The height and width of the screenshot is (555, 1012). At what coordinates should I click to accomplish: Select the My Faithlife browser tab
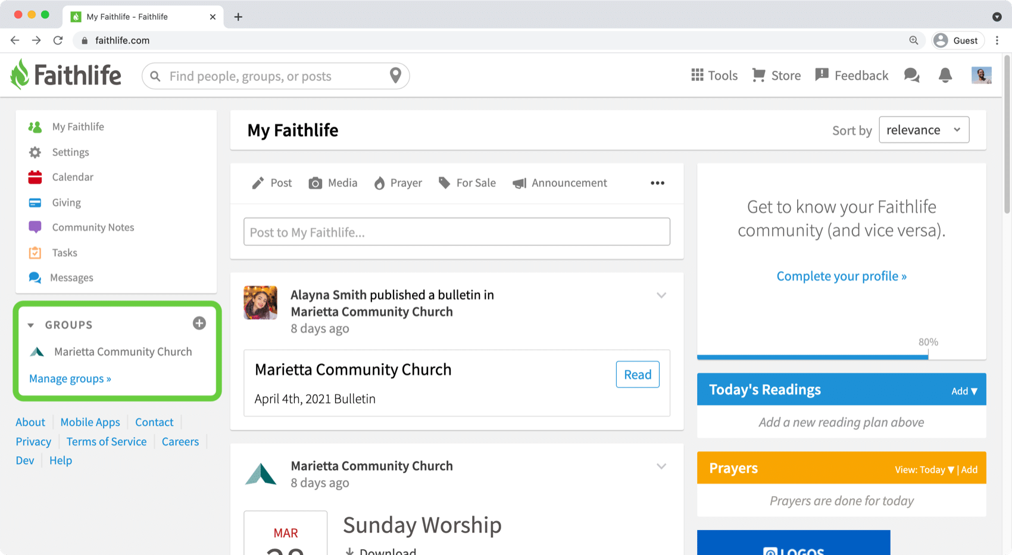coord(143,17)
